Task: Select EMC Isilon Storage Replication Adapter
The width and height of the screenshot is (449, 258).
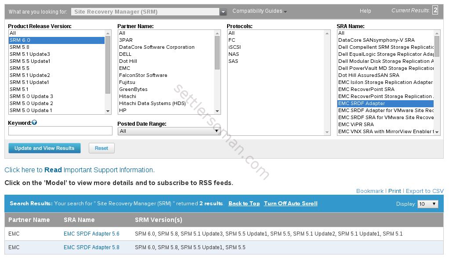Action: coord(385,82)
